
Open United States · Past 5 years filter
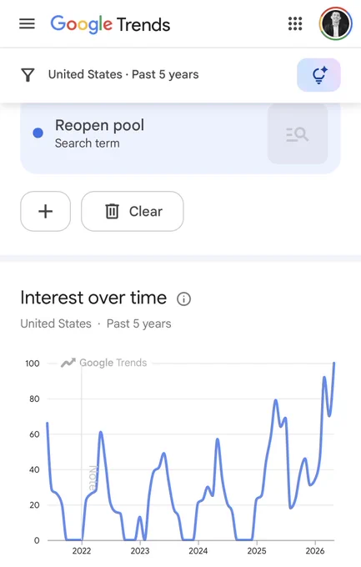point(123,74)
